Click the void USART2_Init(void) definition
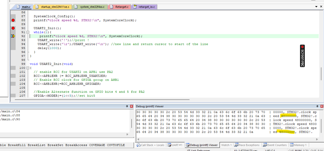This screenshot has width=324, height=151. (x=51, y=64)
